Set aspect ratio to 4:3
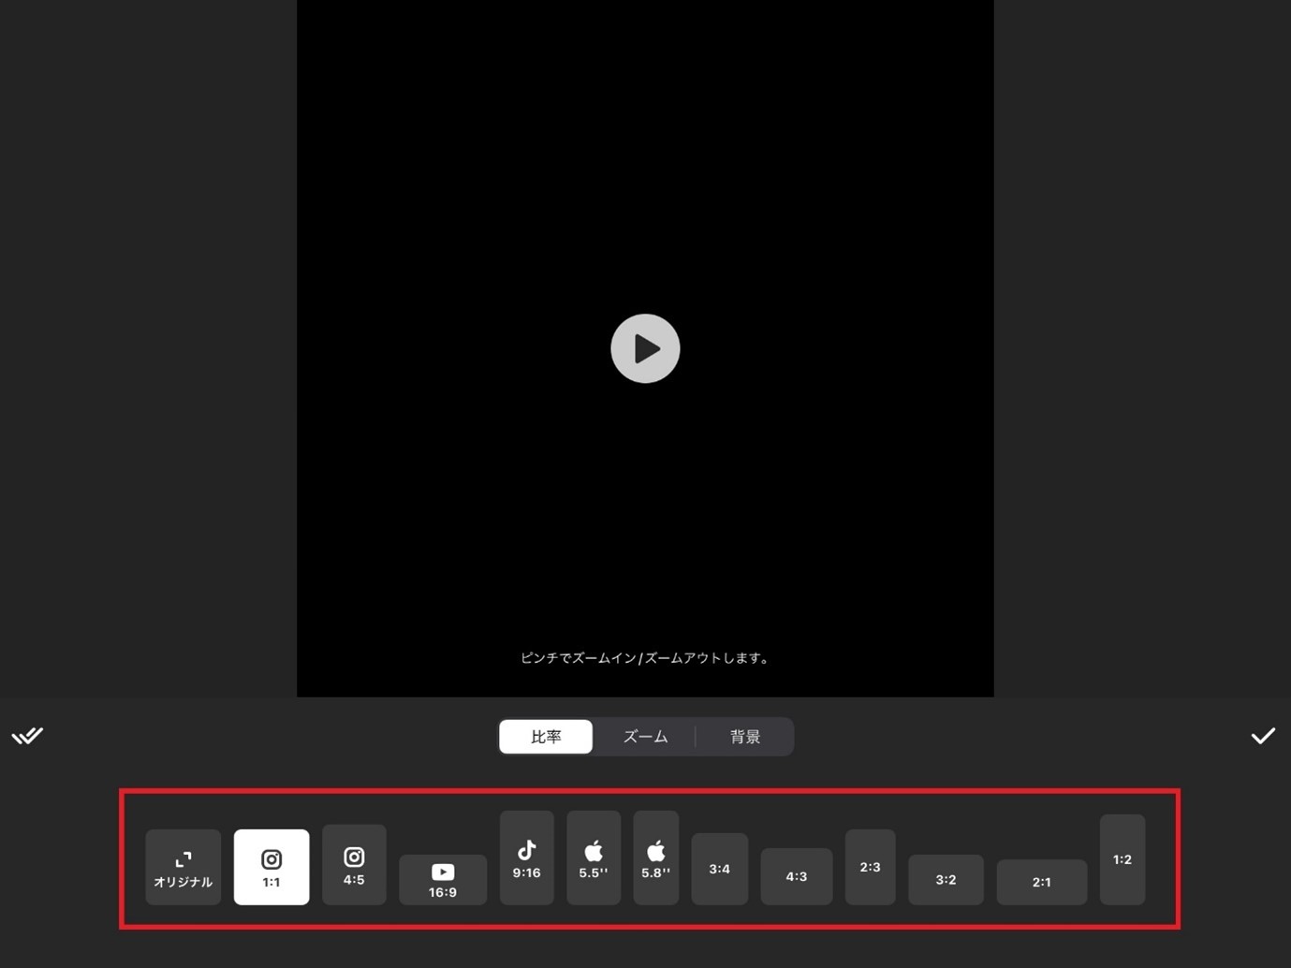1291x968 pixels. pyautogui.click(x=796, y=876)
